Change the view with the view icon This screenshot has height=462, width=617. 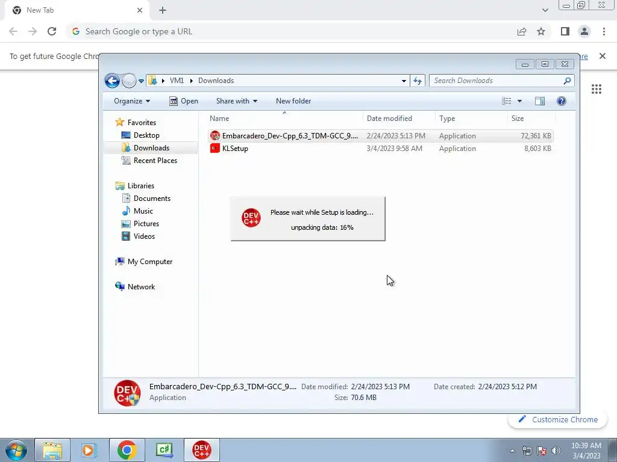coord(506,101)
